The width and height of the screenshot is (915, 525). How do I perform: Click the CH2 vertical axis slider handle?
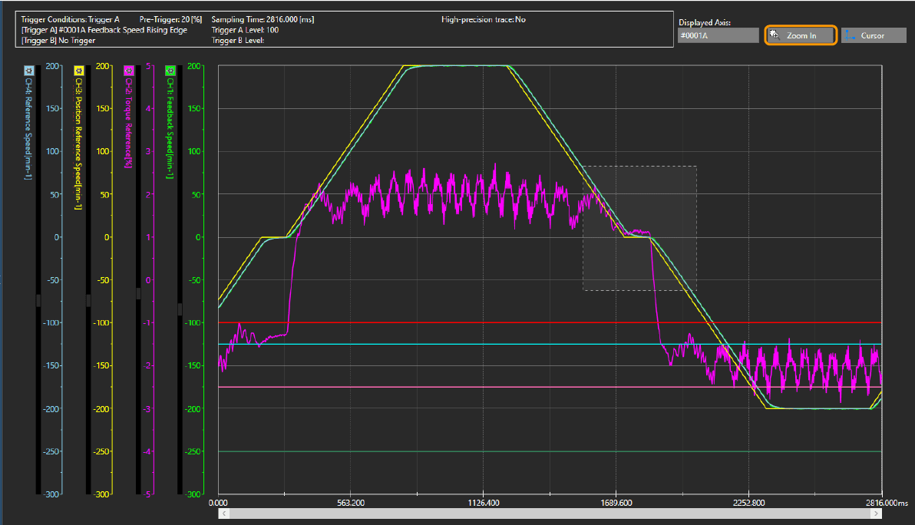[139, 292]
